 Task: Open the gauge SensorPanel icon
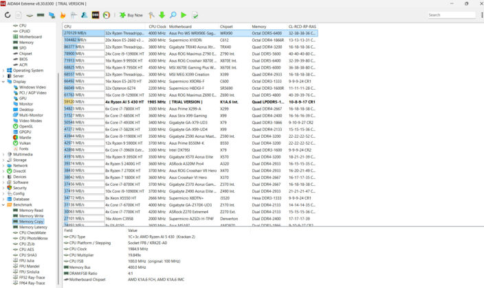[x=107, y=15]
